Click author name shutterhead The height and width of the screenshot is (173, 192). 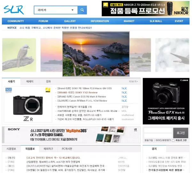[x=128, y=115]
